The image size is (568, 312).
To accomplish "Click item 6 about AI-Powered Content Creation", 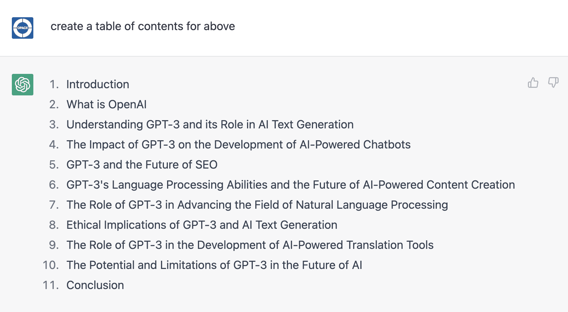I will point(290,185).
